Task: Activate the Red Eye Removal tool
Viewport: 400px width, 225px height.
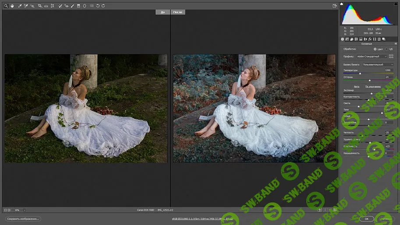Action: 66,6
